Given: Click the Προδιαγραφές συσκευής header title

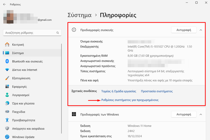Looking at the screenshot, I should (x=97, y=30).
